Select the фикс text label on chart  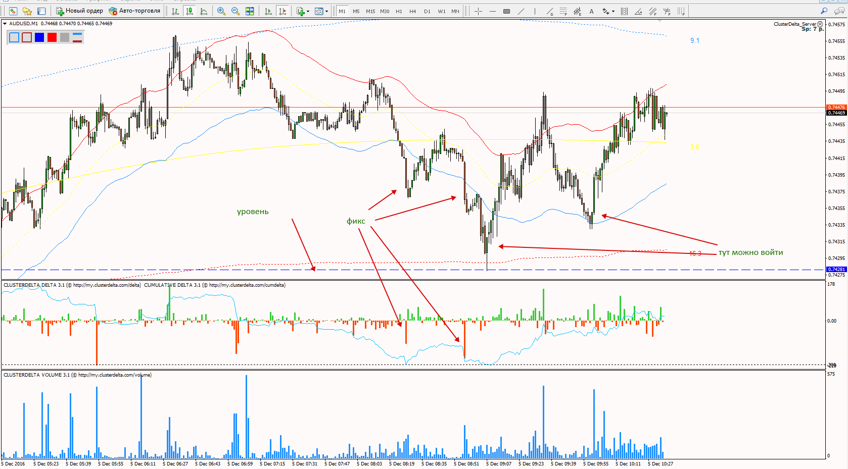pos(356,221)
